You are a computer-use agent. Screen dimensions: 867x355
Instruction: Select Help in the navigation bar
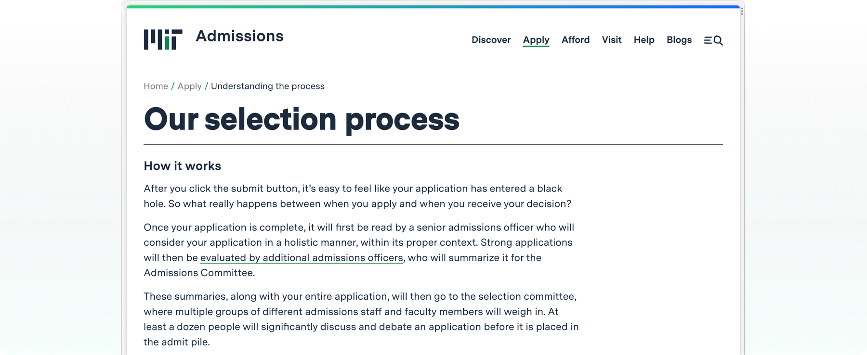(x=644, y=40)
